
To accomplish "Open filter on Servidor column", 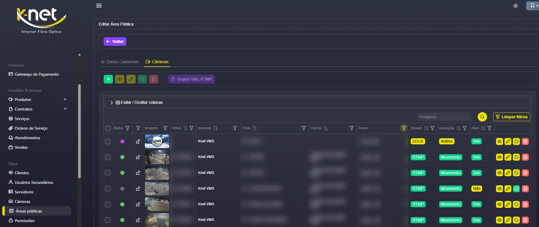I will coord(235,128).
